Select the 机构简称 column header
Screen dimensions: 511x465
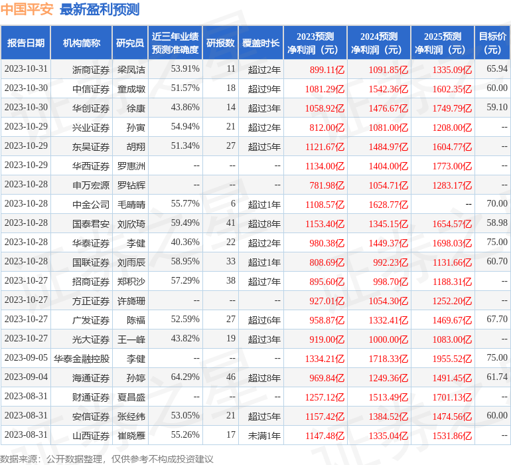click(x=82, y=43)
